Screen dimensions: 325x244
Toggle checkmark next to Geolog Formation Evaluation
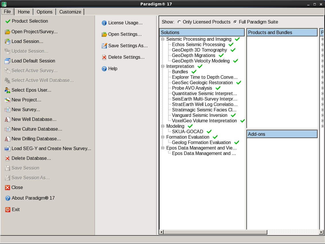tap(237, 142)
